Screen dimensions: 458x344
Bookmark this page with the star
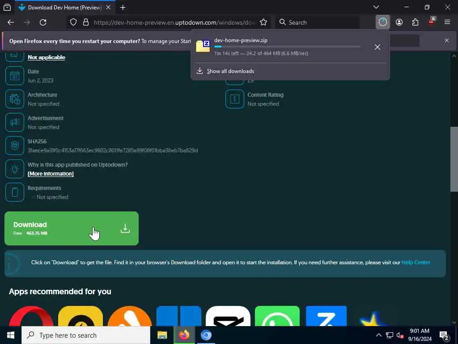click(x=263, y=22)
